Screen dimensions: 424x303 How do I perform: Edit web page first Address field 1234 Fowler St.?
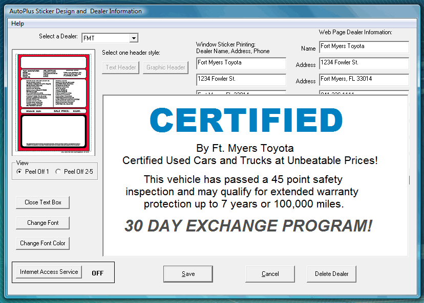[364, 63]
